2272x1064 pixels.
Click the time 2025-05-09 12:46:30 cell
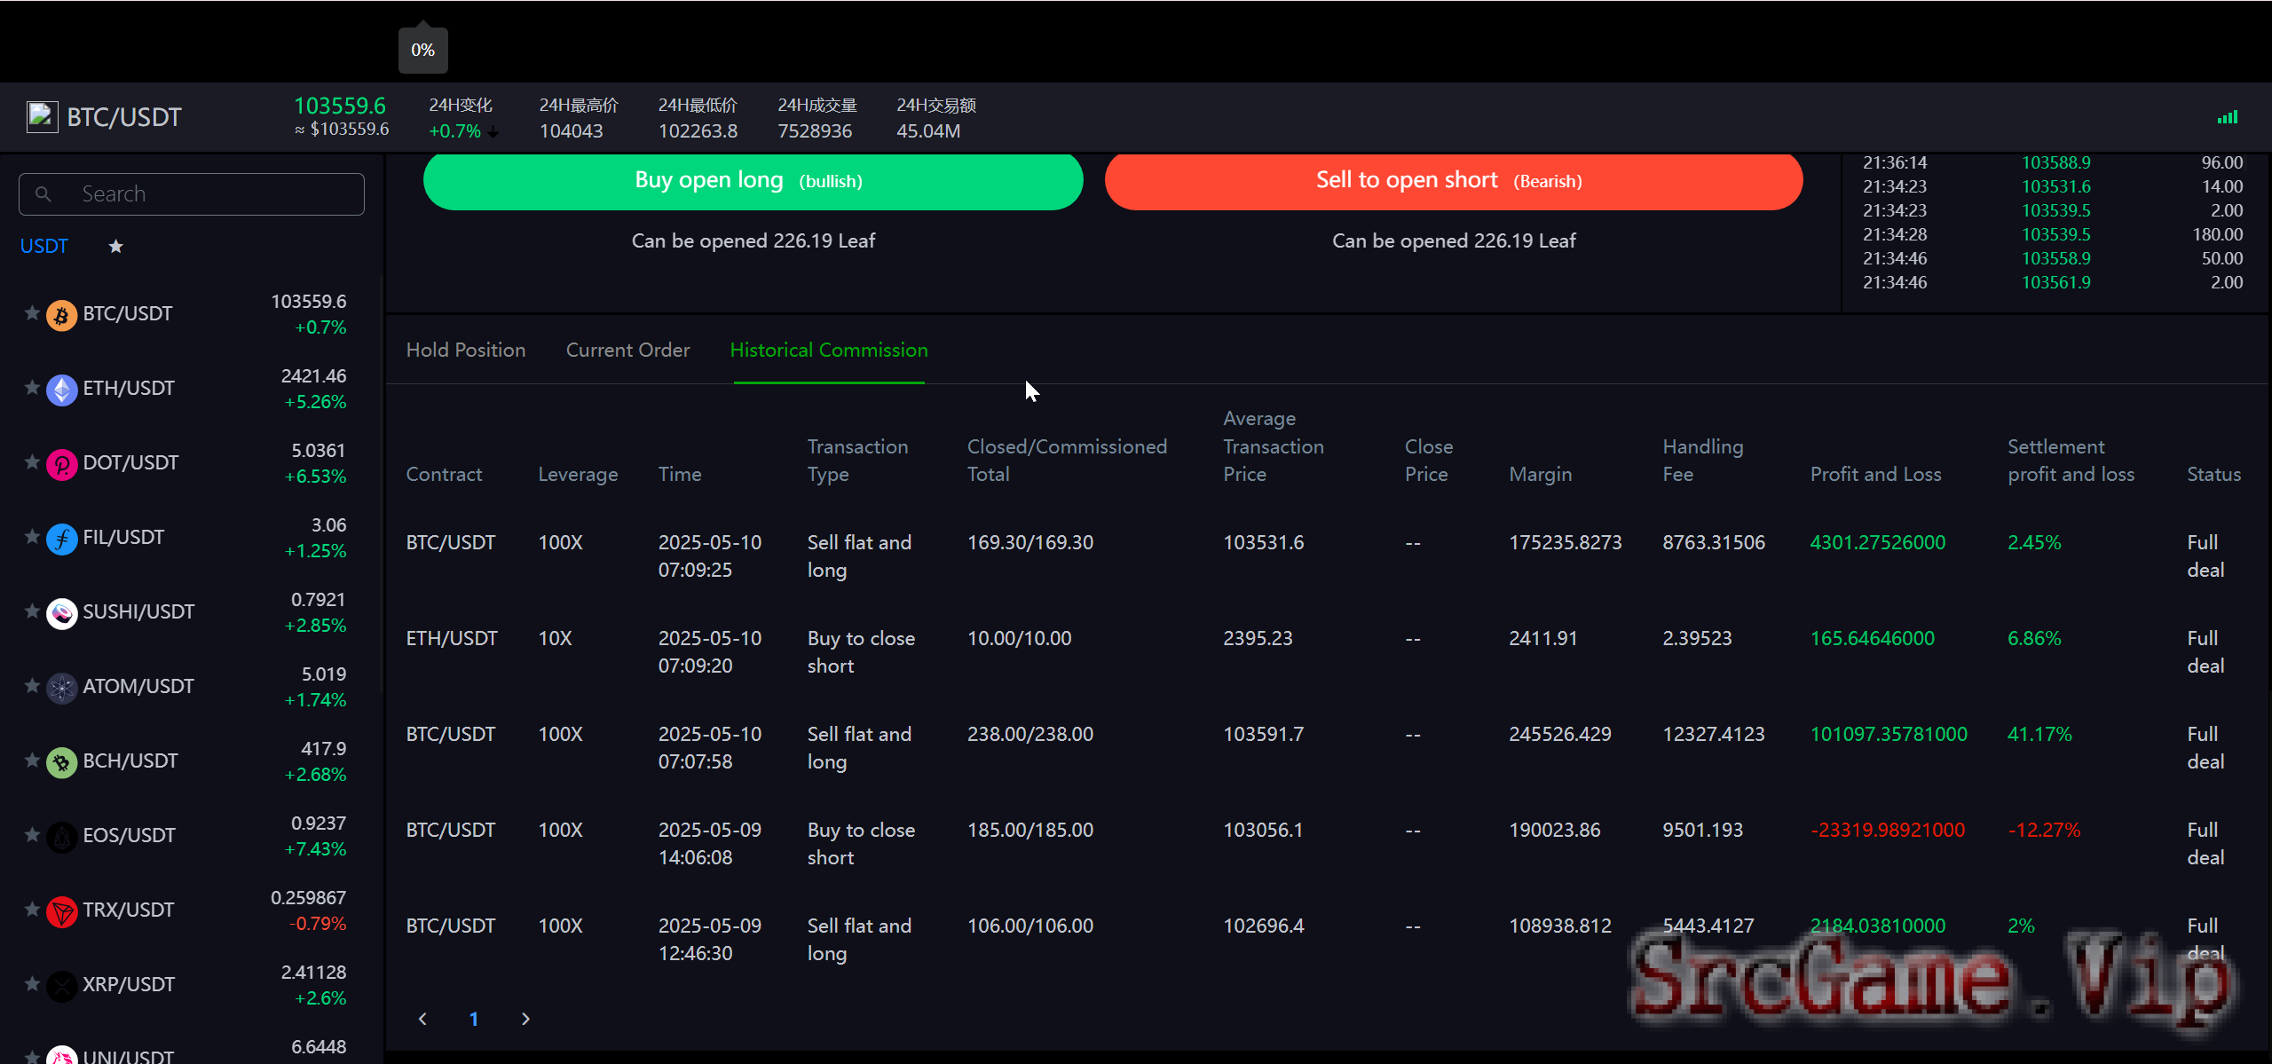pos(710,940)
